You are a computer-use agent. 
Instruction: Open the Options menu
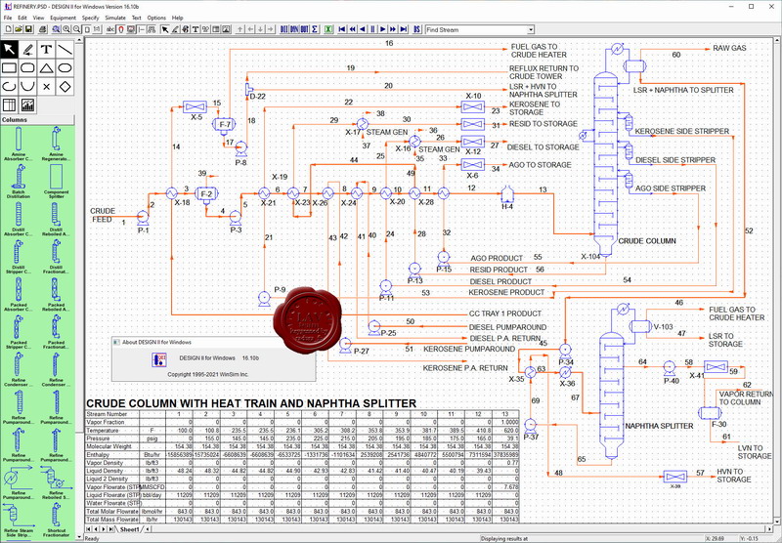tap(156, 18)
